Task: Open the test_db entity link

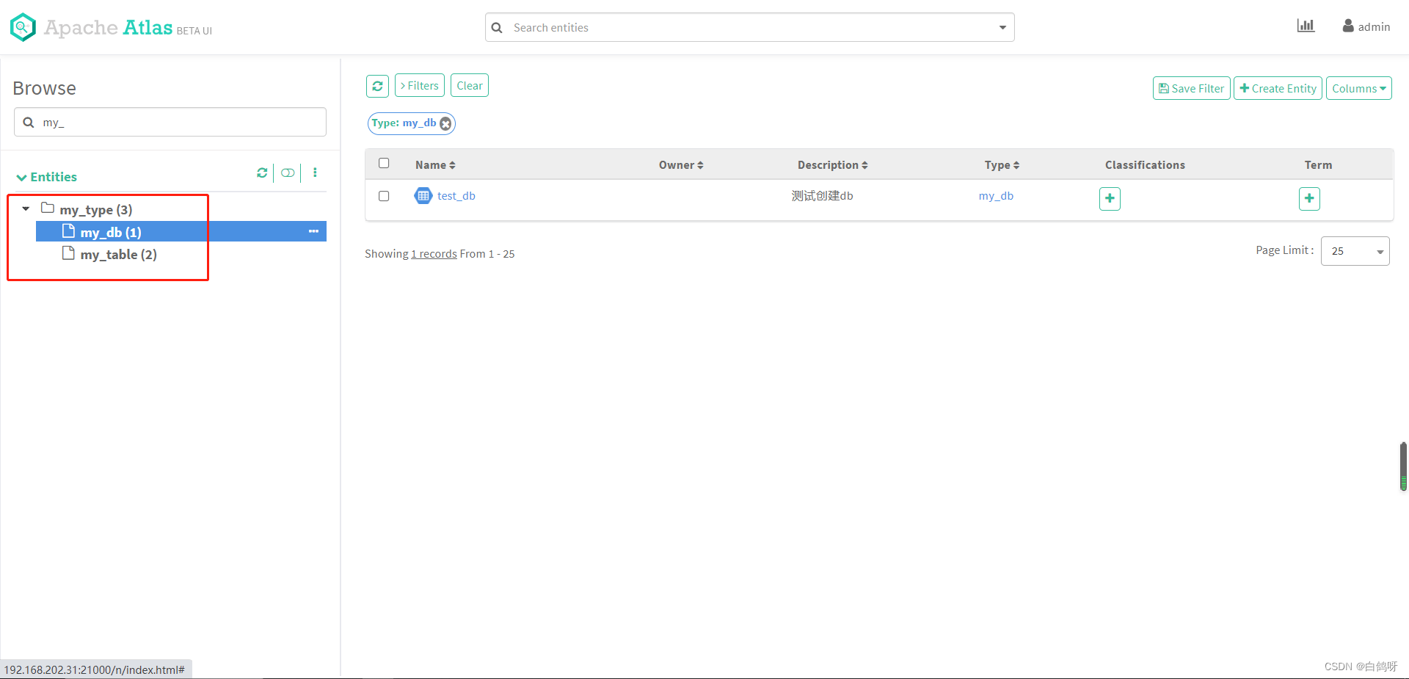Action: (456, 196)
